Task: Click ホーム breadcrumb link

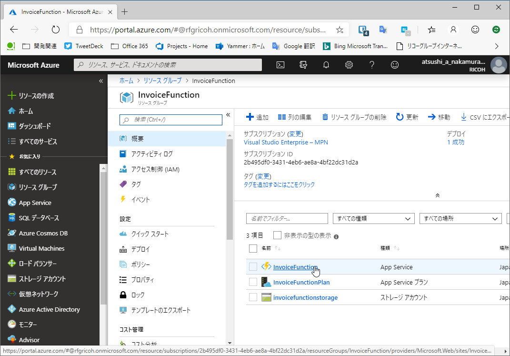Action: (126, 81)
